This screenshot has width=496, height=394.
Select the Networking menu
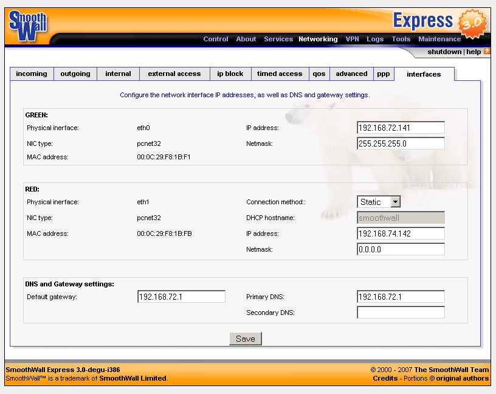click(318, 39)
